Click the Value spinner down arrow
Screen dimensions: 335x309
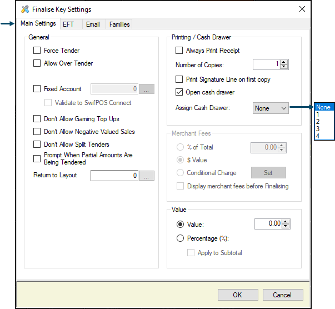[x=286, y=226]
